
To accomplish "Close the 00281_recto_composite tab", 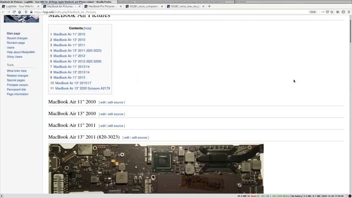I will coord(162,7).
